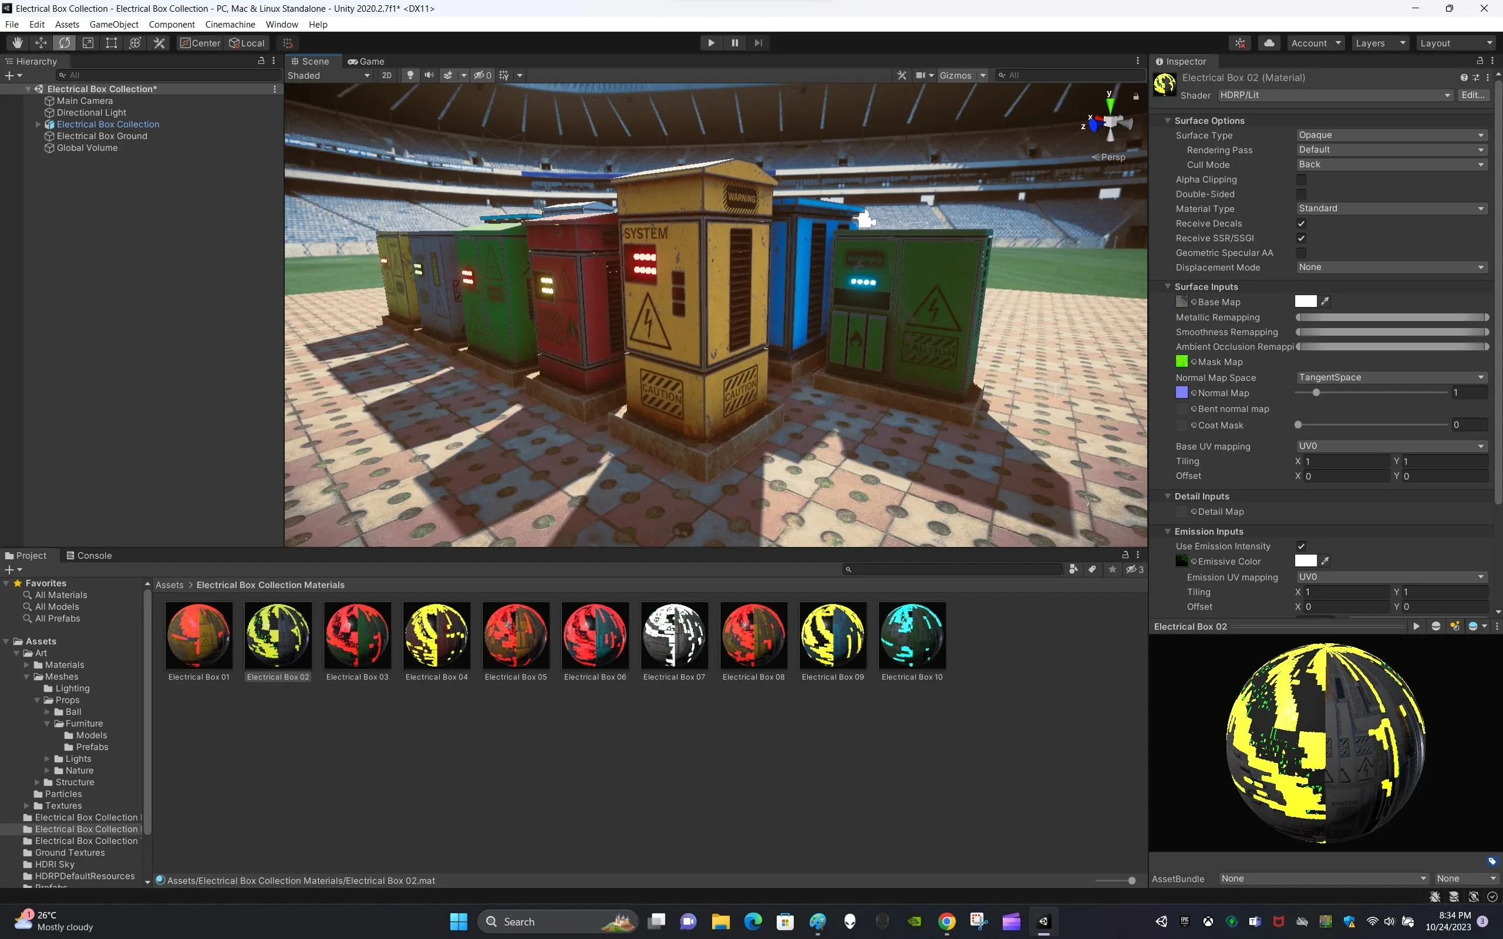The image size is (1503, 939).
Task: Open the Component menu
Action: [x=171, y=24]
